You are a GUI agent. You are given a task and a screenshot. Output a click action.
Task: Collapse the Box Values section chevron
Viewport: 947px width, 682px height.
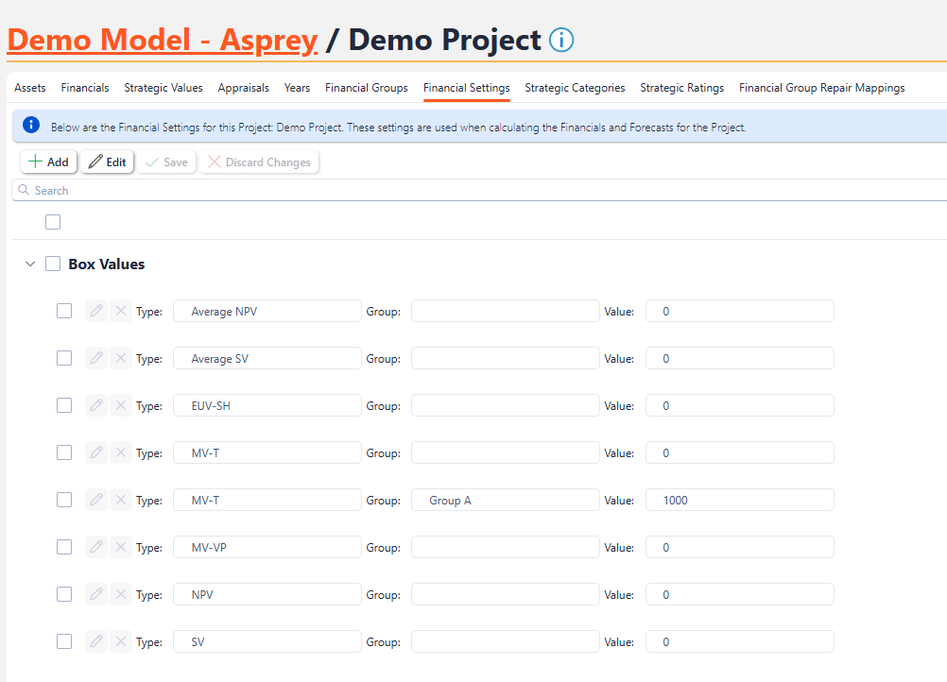pos(29,264)
